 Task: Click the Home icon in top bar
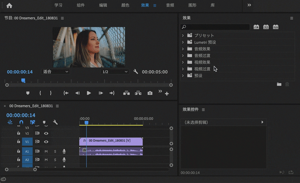9,6
